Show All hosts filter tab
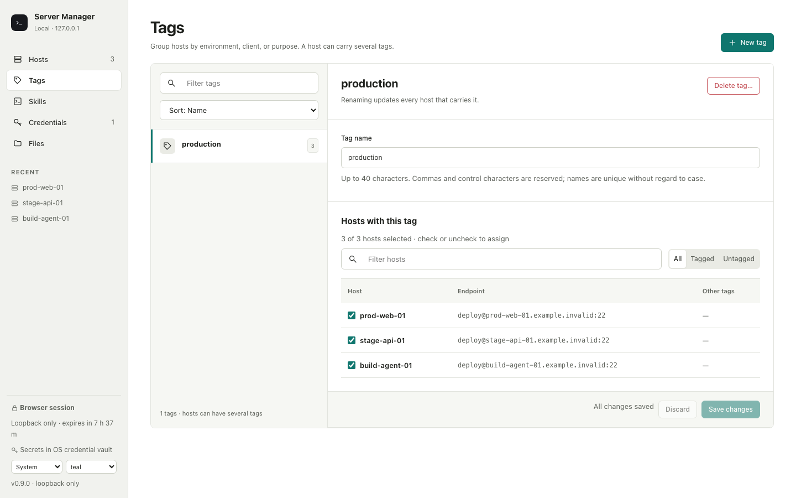796x498 pixels. [678, 259]
